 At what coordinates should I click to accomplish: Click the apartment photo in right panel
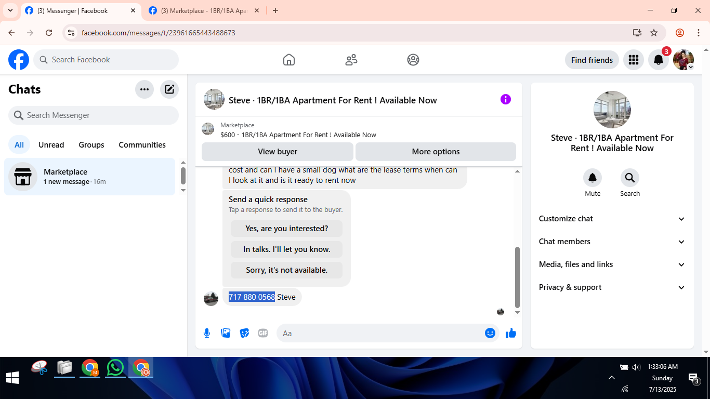tap(612, 110)
